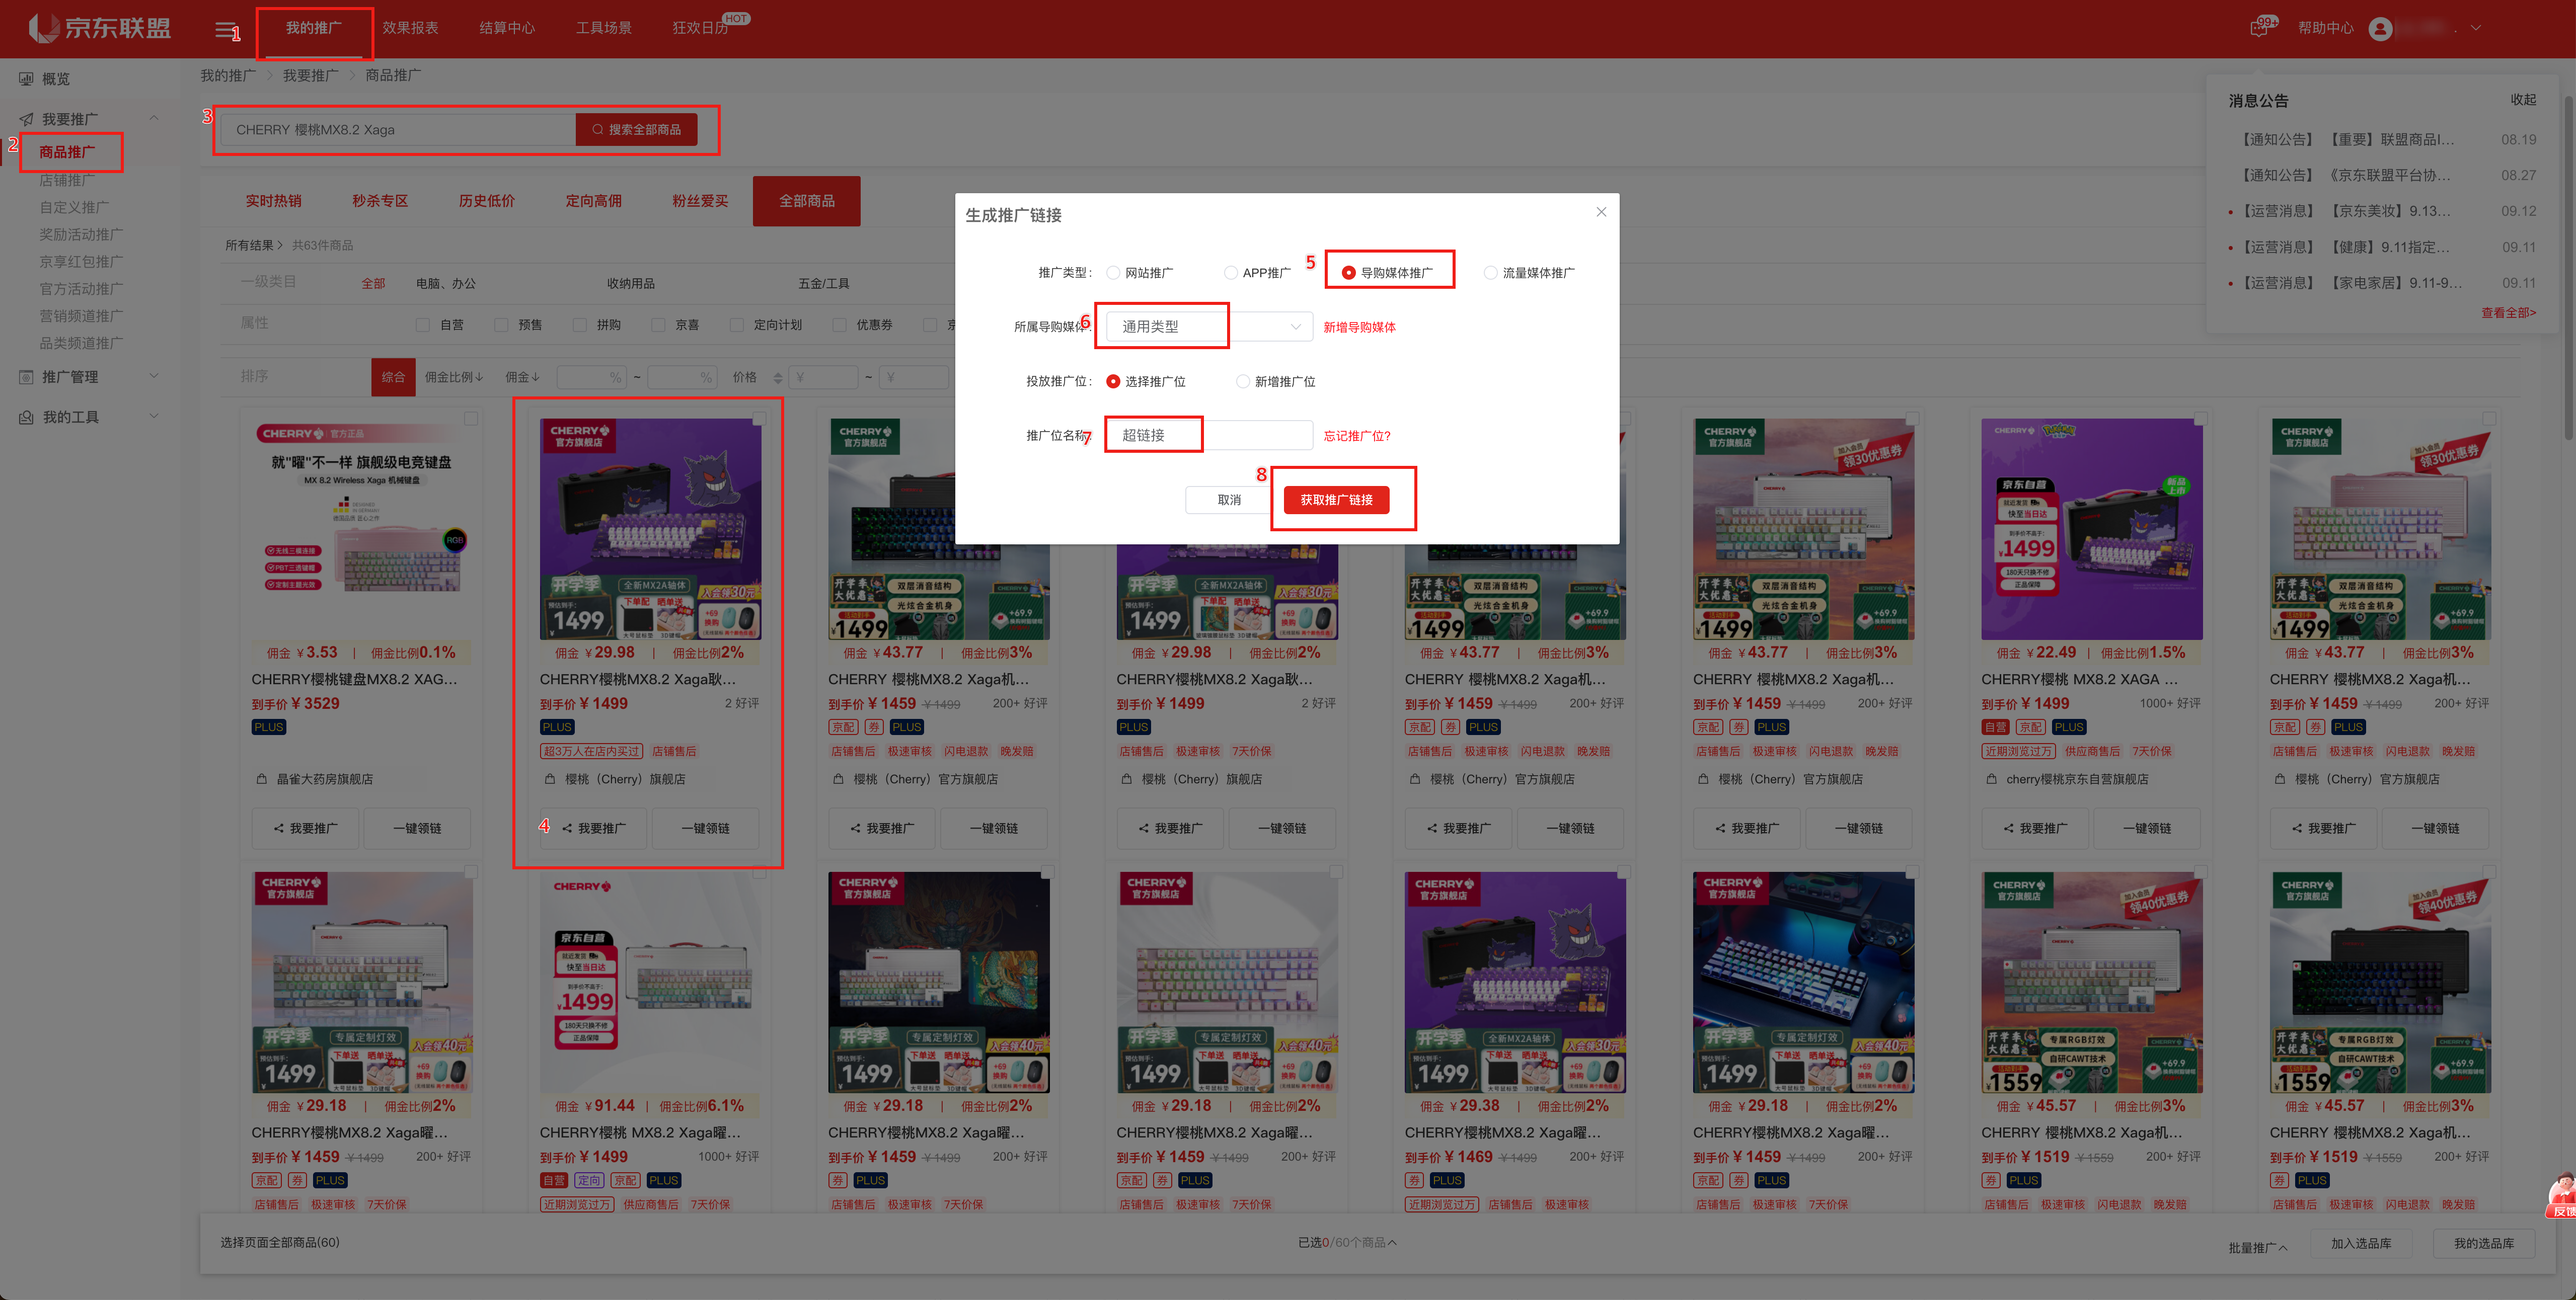
Task: Click the 我要推广 paper-plane icon in sidebar
Action: click(x=26, y=119)
